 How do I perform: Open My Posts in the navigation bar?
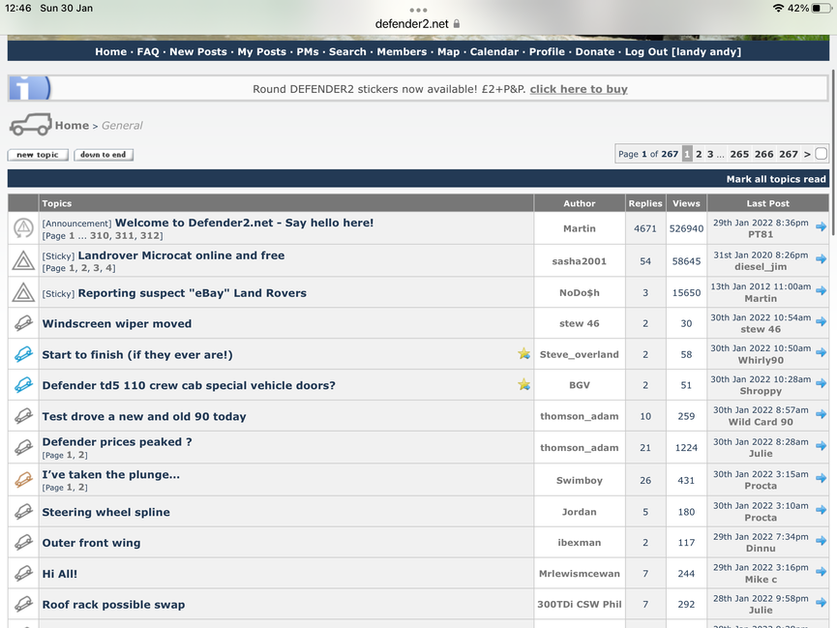pyautogui.click(x=261, y=52)
